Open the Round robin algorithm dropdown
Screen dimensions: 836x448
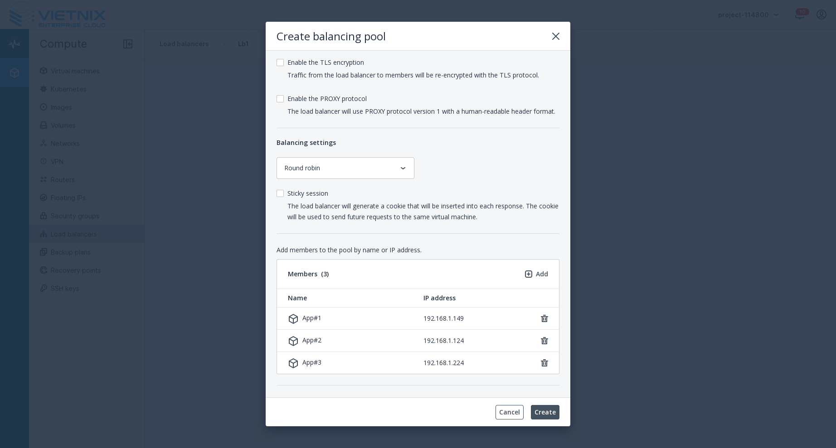(x=345, y=168)
